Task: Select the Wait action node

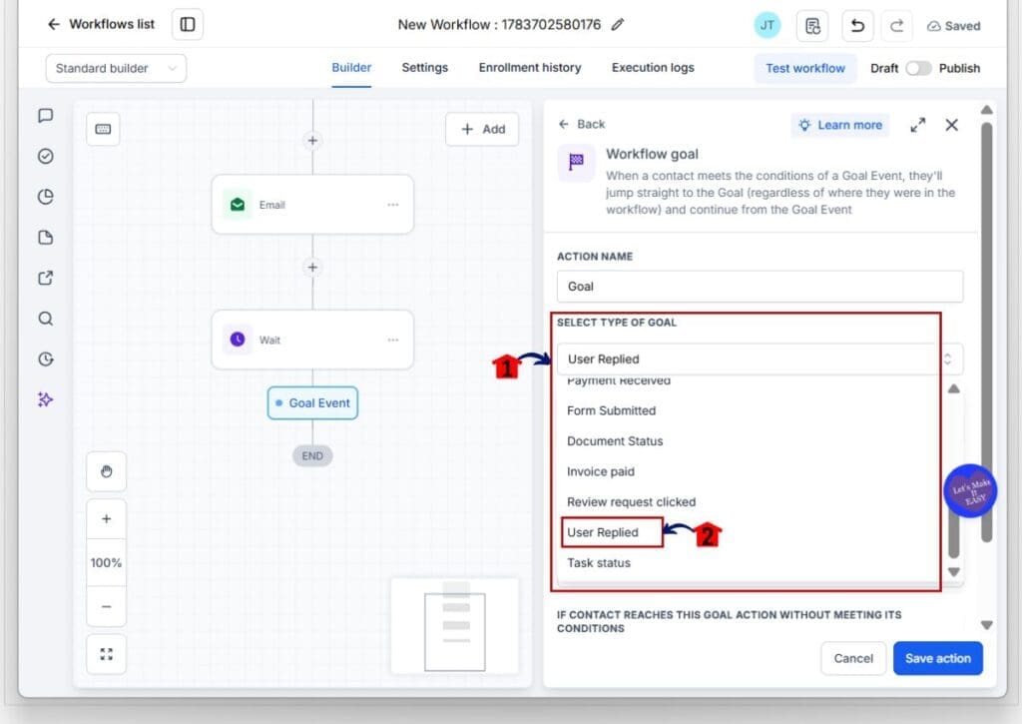Action: 312,340
